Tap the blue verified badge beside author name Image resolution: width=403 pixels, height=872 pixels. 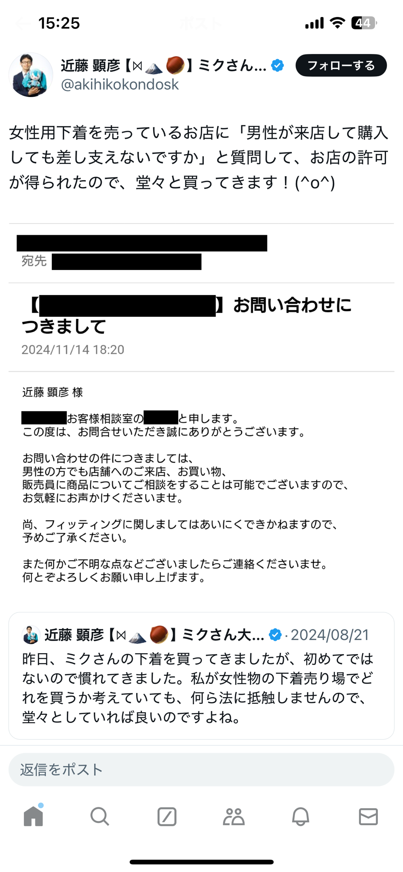coord(277,66)
